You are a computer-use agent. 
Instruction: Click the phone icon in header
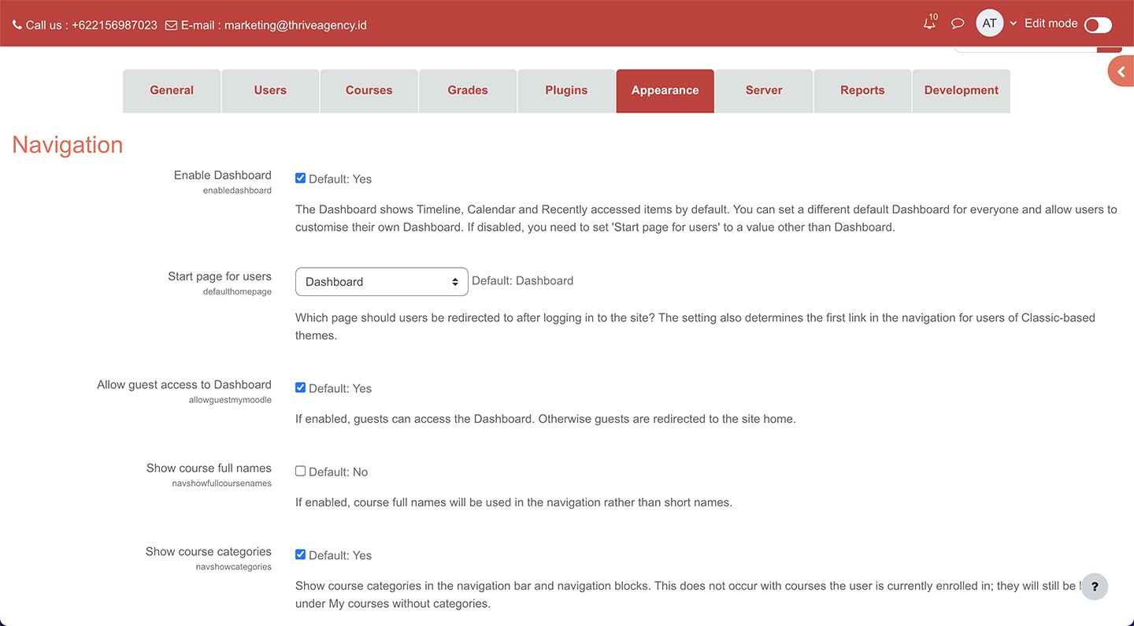point(17,25)
